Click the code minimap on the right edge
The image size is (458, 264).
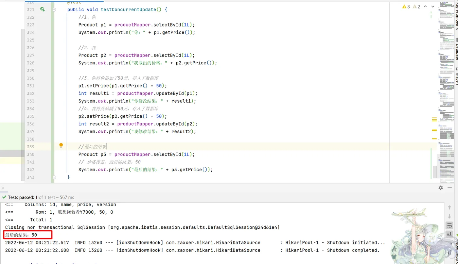click(x=446, y=91)
